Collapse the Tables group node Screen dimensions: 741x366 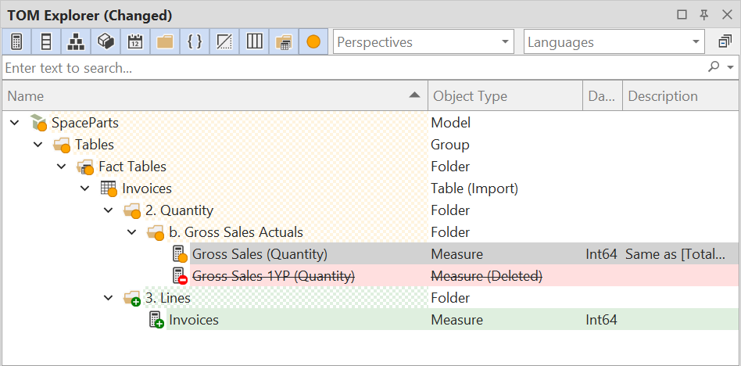[x=38, y=145]
